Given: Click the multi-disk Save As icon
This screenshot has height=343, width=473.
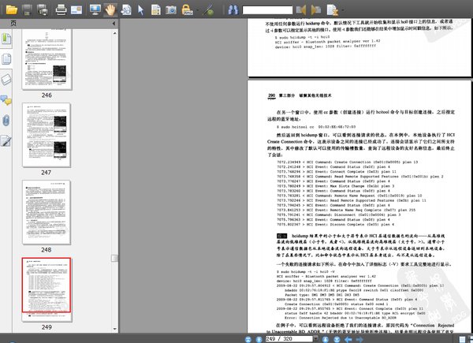Looking at the screenshot, I should click(x=43, y=10).
